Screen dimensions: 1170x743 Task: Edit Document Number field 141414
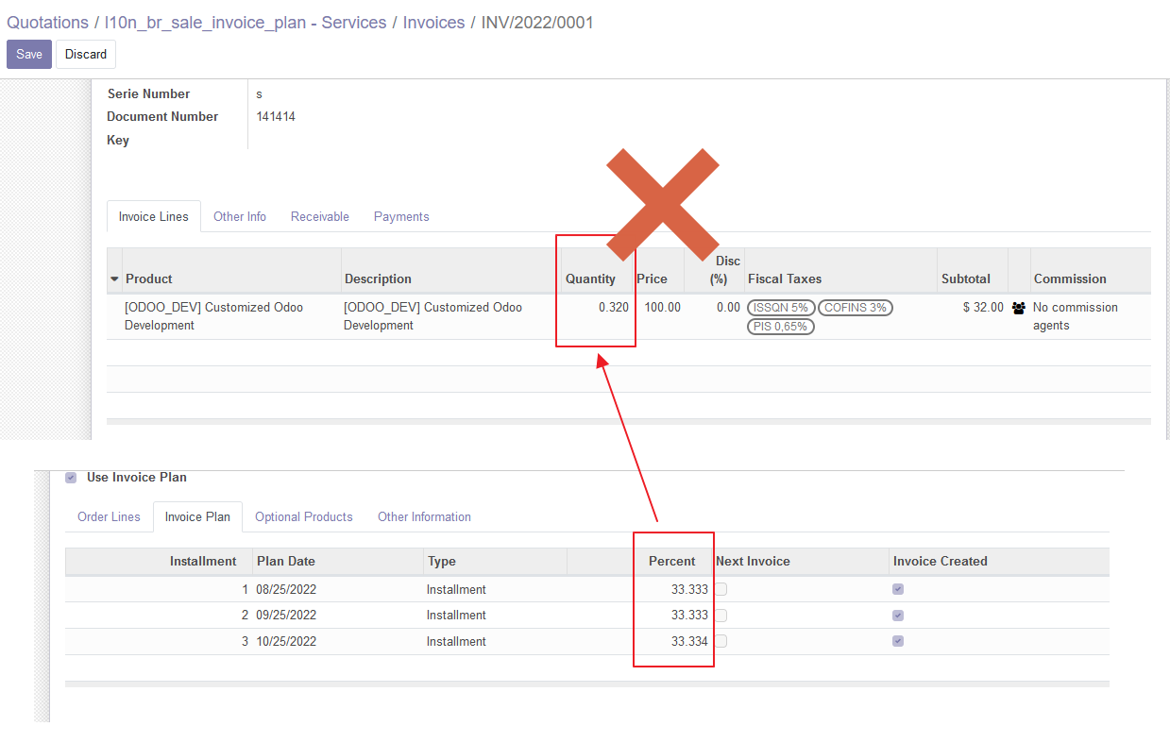(x=276, y=116)
